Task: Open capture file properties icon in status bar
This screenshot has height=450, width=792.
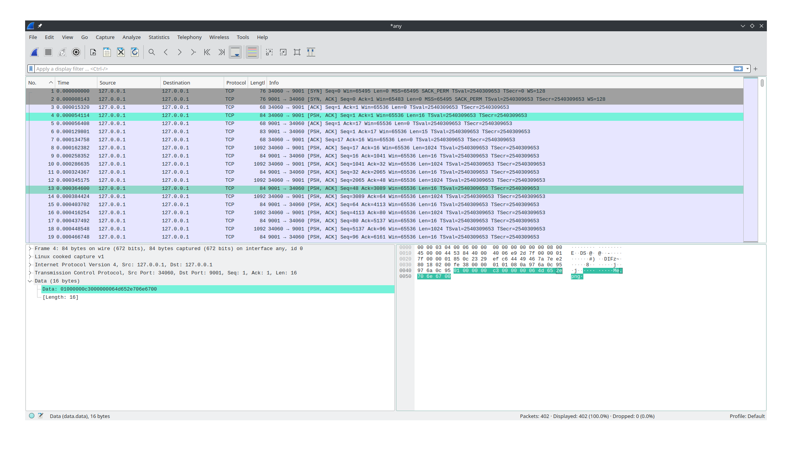Action: click(41, 416)
